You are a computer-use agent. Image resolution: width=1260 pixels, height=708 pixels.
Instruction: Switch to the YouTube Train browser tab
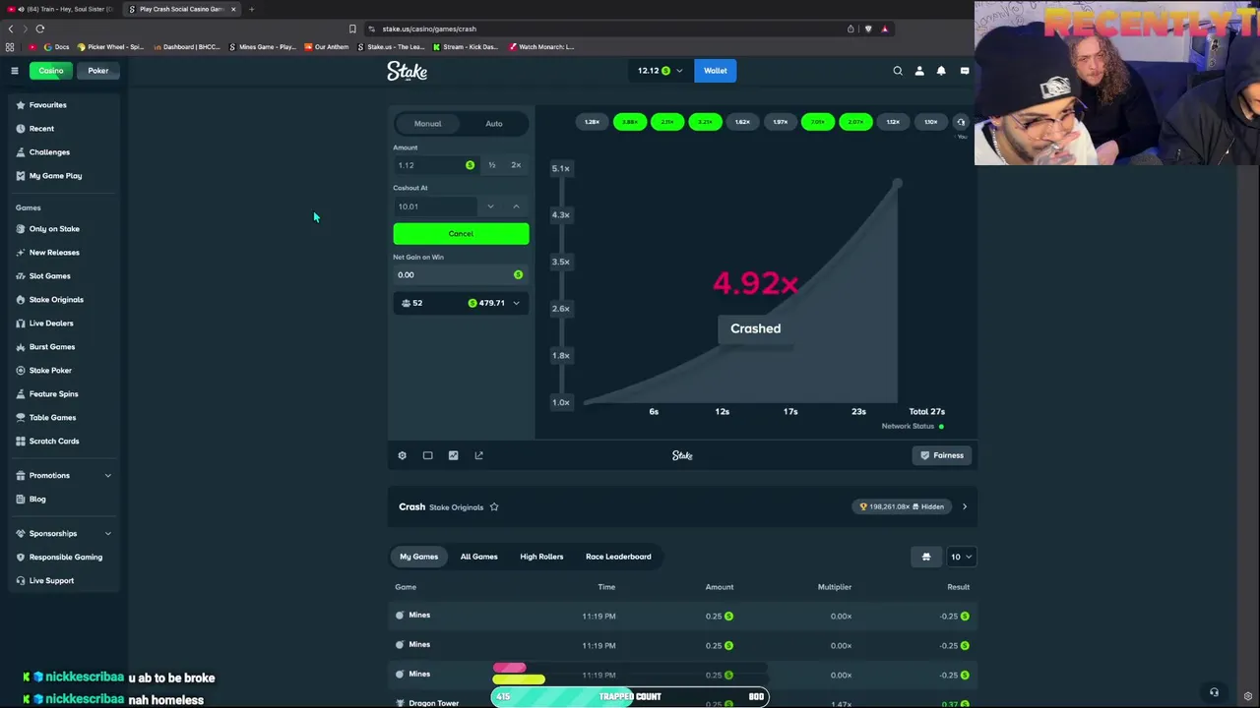[x=61, y=9]
